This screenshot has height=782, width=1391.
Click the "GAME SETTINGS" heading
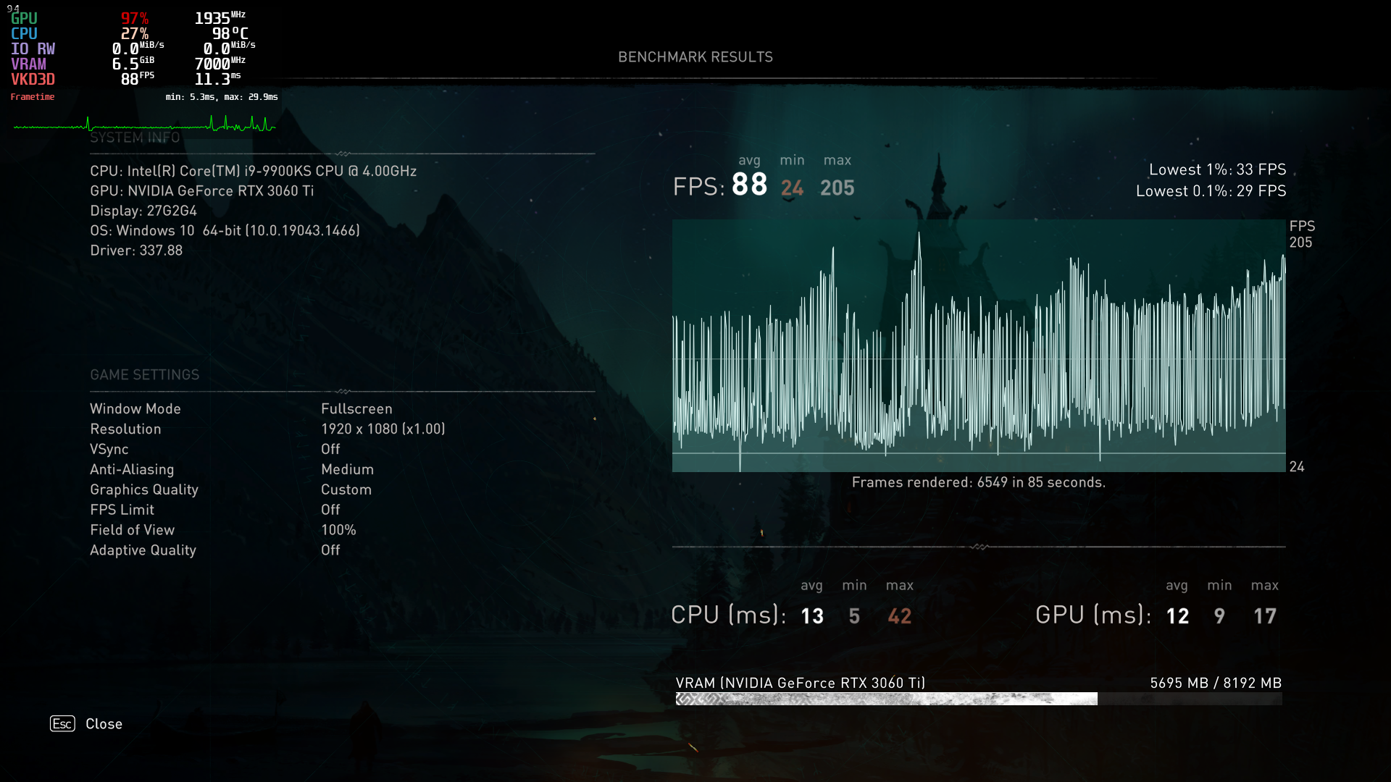click(x=145, y=375)
